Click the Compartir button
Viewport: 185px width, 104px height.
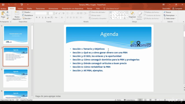click(x=177, y=9)
